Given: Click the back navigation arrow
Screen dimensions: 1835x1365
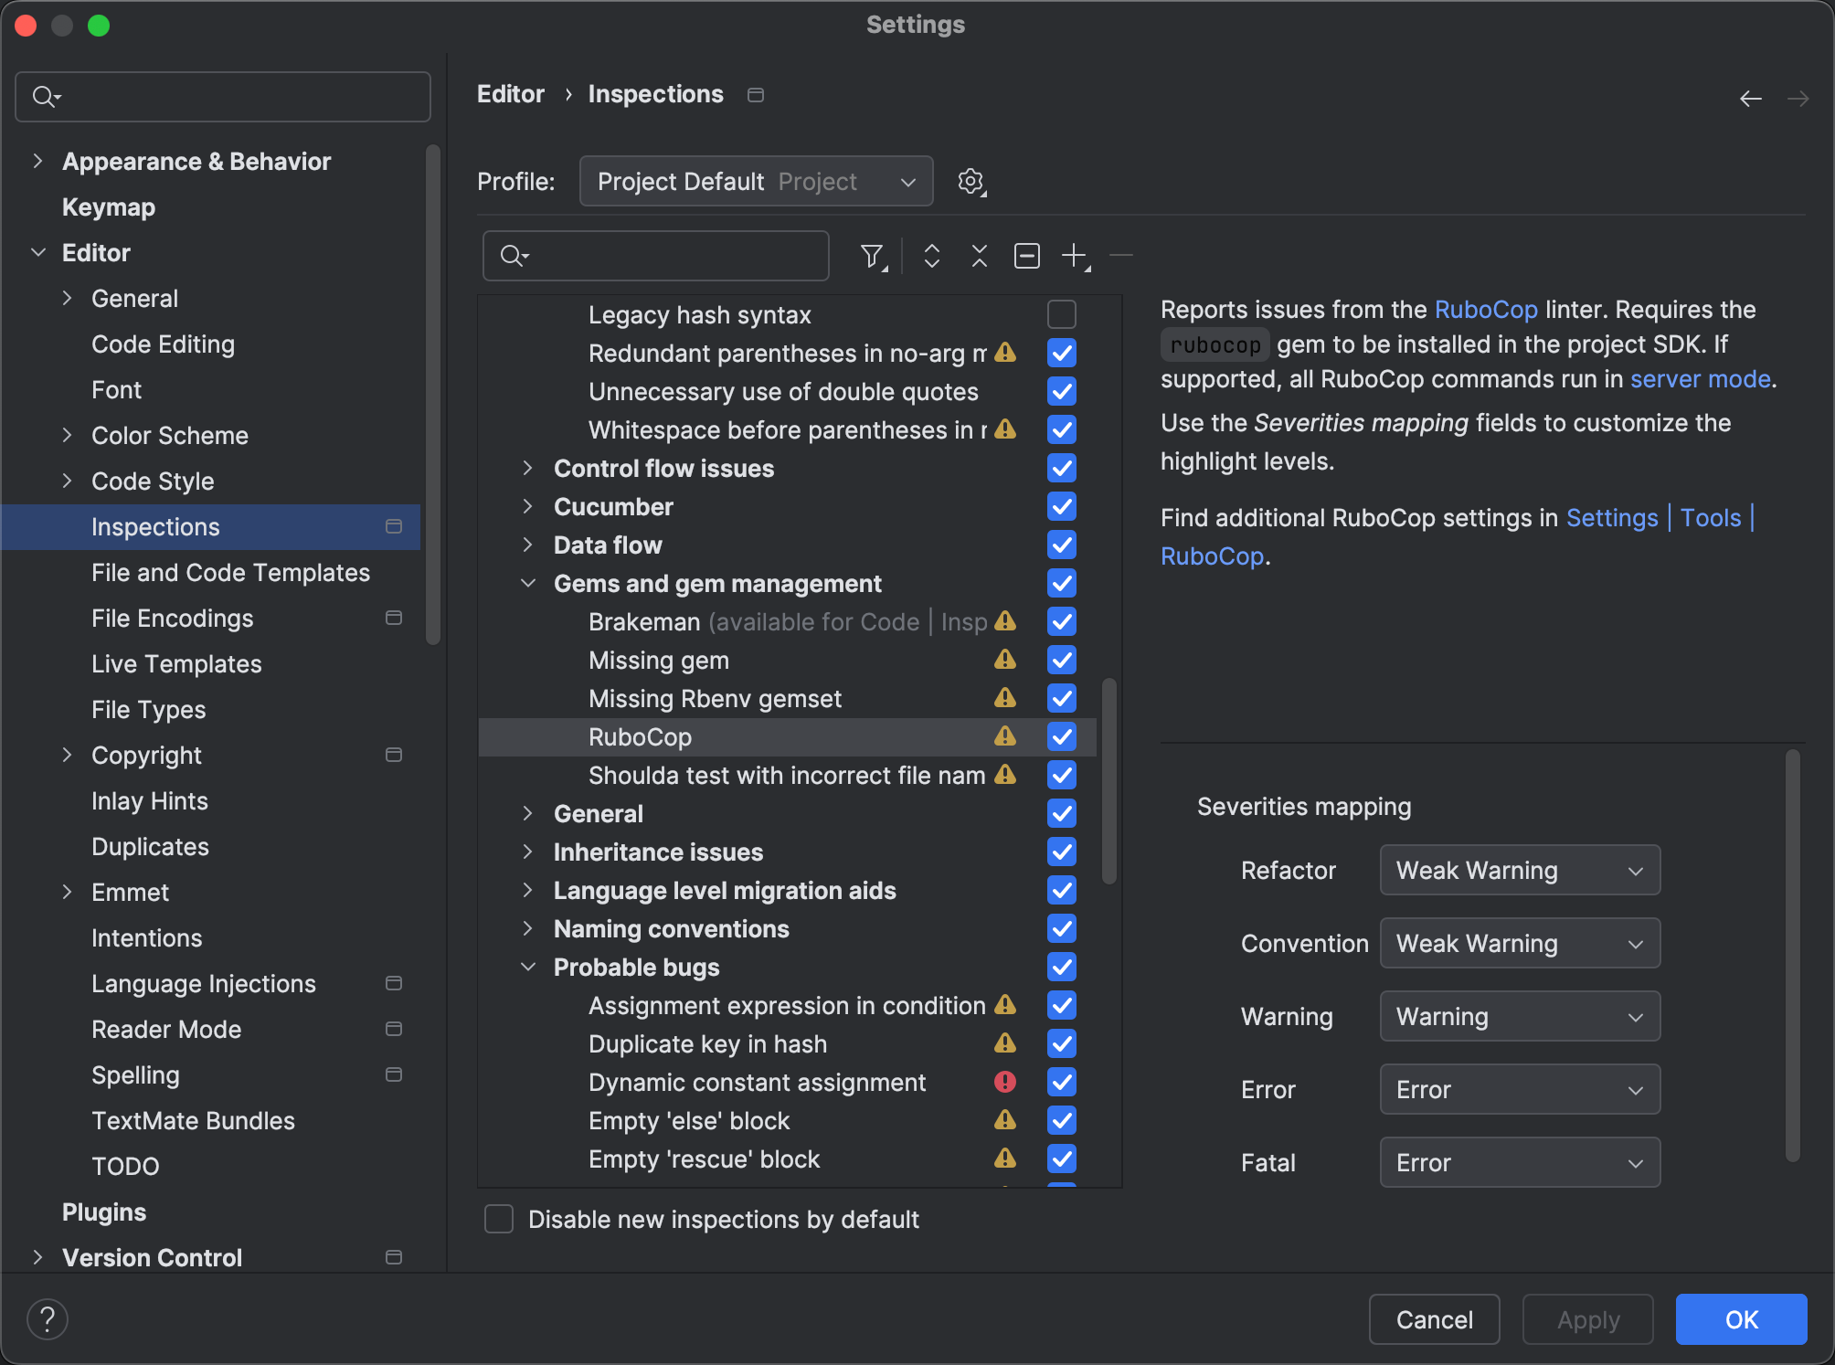Looking at the screenshot, I should pyautogui.click(x=1750, y=99).
